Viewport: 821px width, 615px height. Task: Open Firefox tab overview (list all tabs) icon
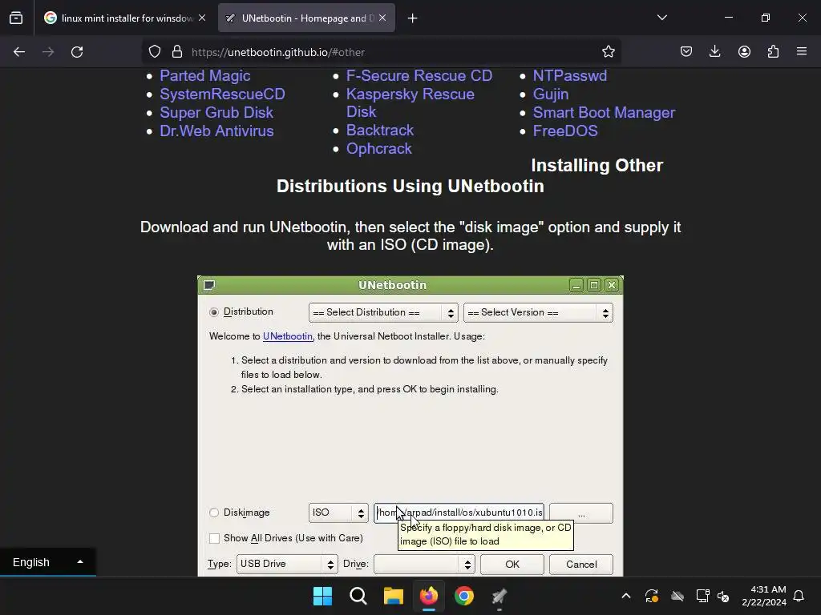click(x=16, y=18)
